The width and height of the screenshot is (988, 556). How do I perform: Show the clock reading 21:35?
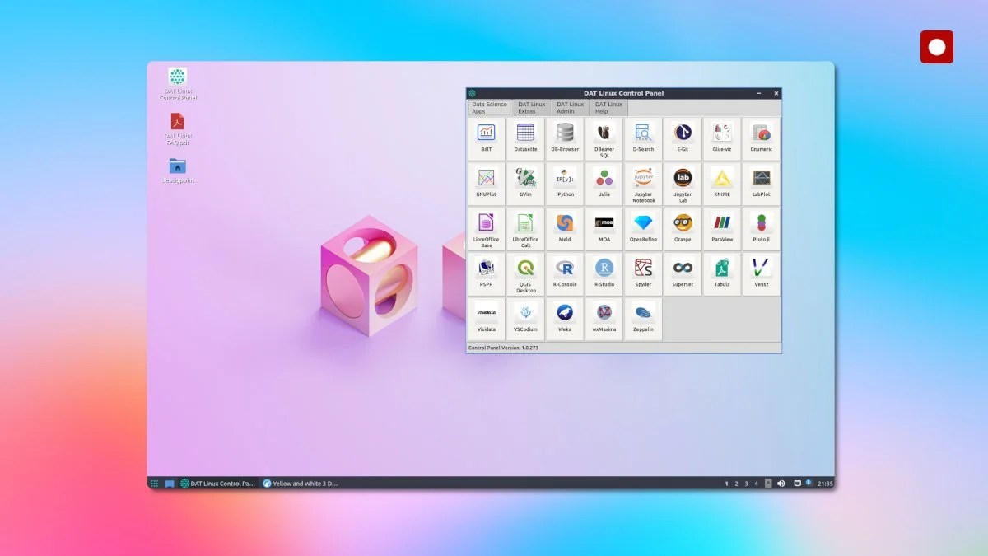coord(825,484)
